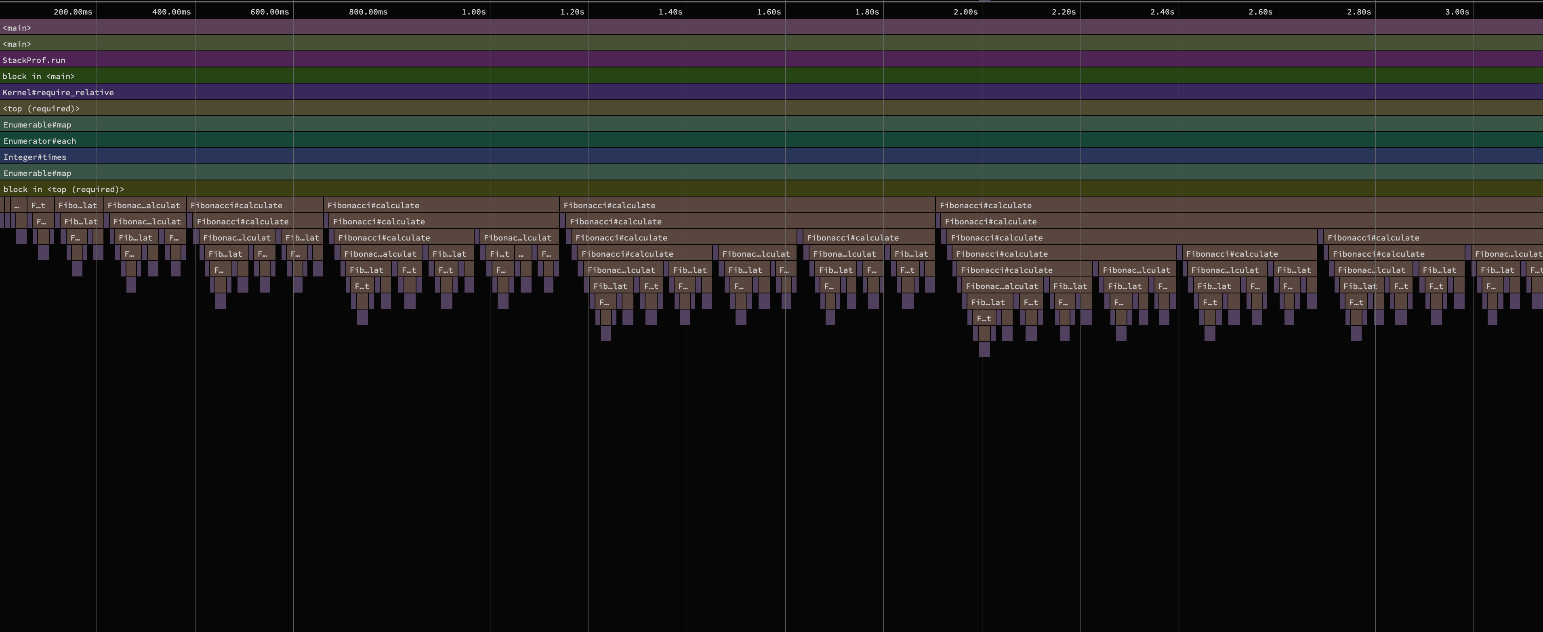Viewport: 1543px width, 632px height.
Task: Click the Kernel#require_relative frame
Action: [x=771, y=92]
